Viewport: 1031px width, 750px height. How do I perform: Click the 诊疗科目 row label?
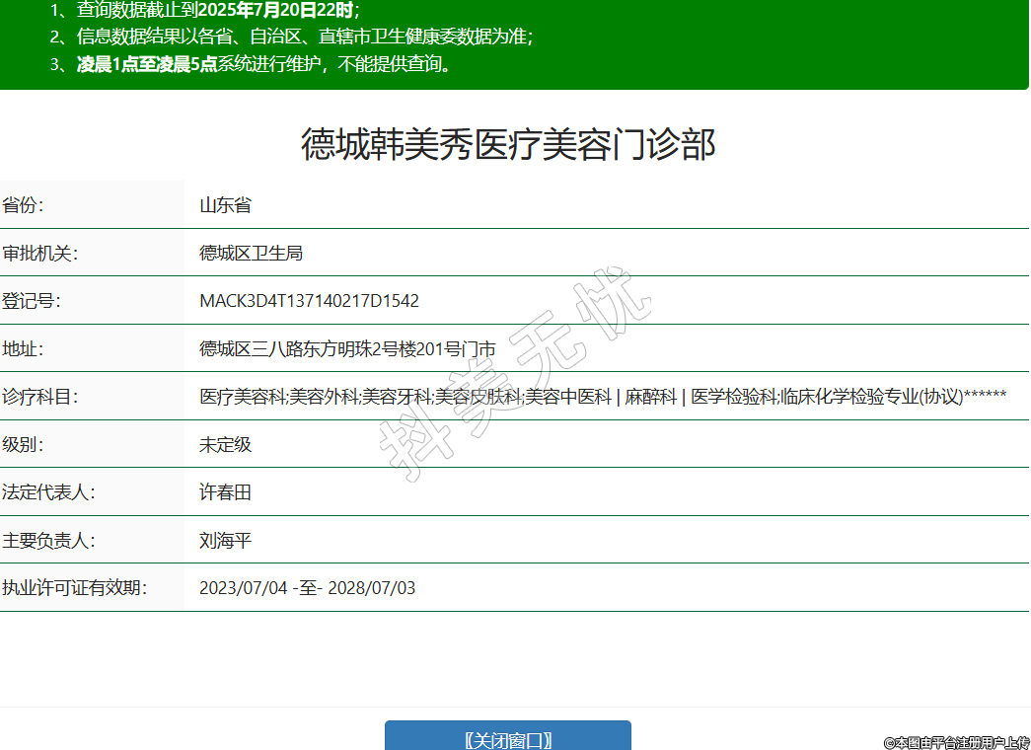39,397
